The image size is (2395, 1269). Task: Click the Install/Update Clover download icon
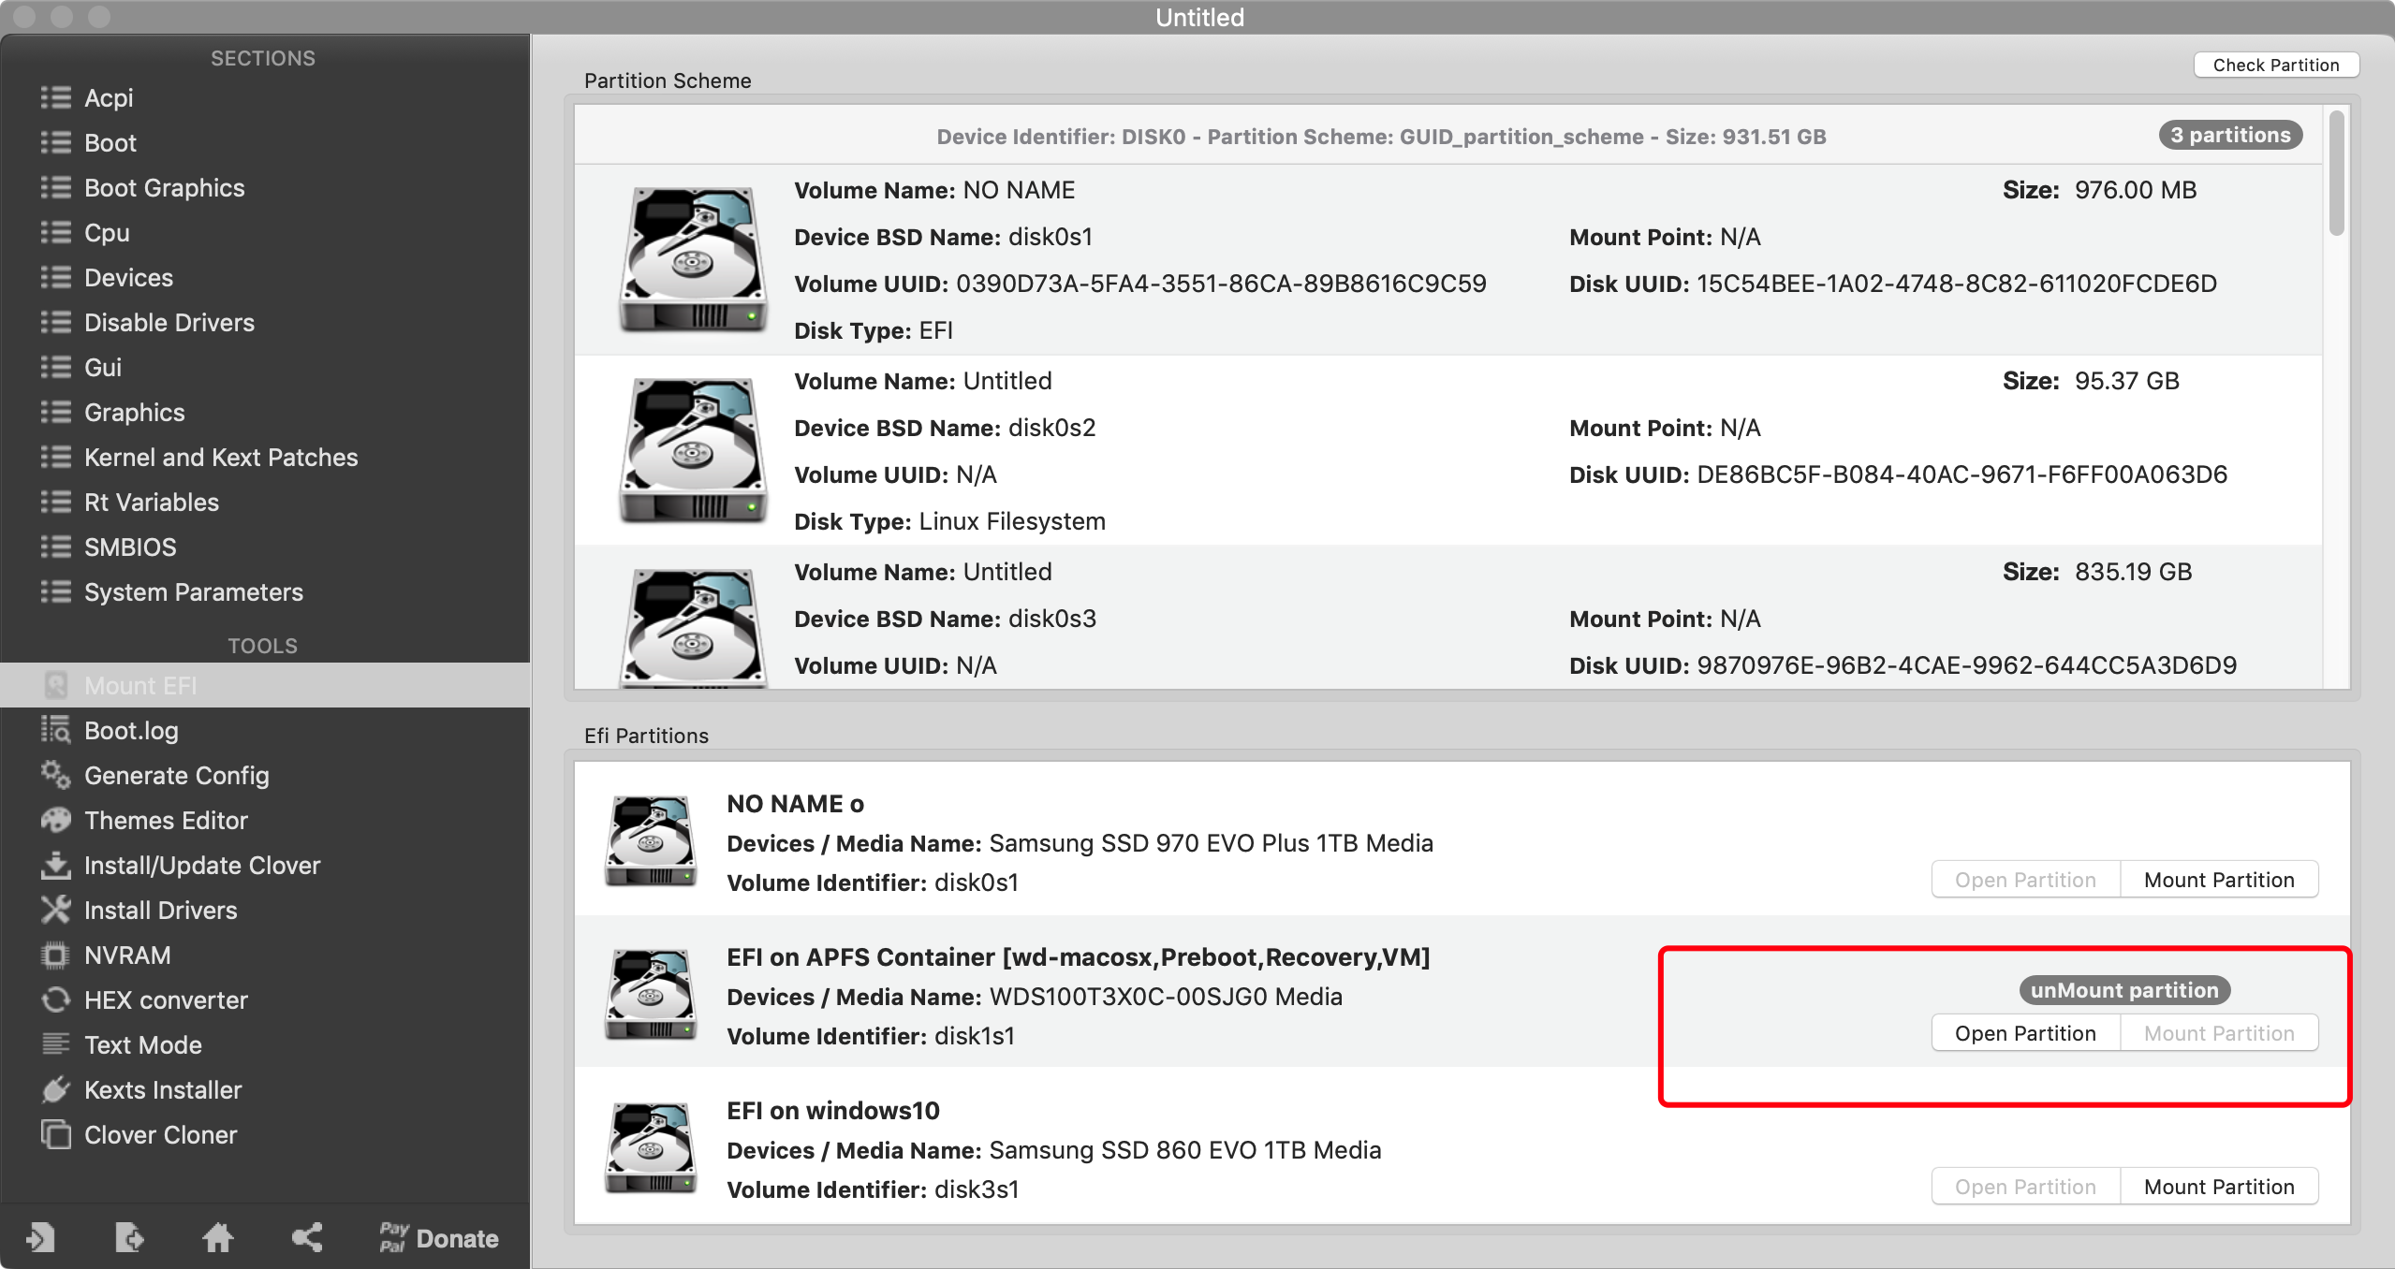[55, 865]
